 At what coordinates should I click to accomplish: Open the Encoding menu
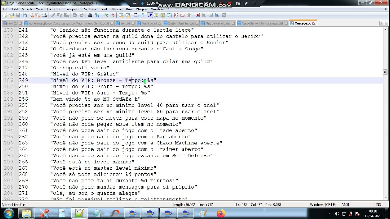54,9
